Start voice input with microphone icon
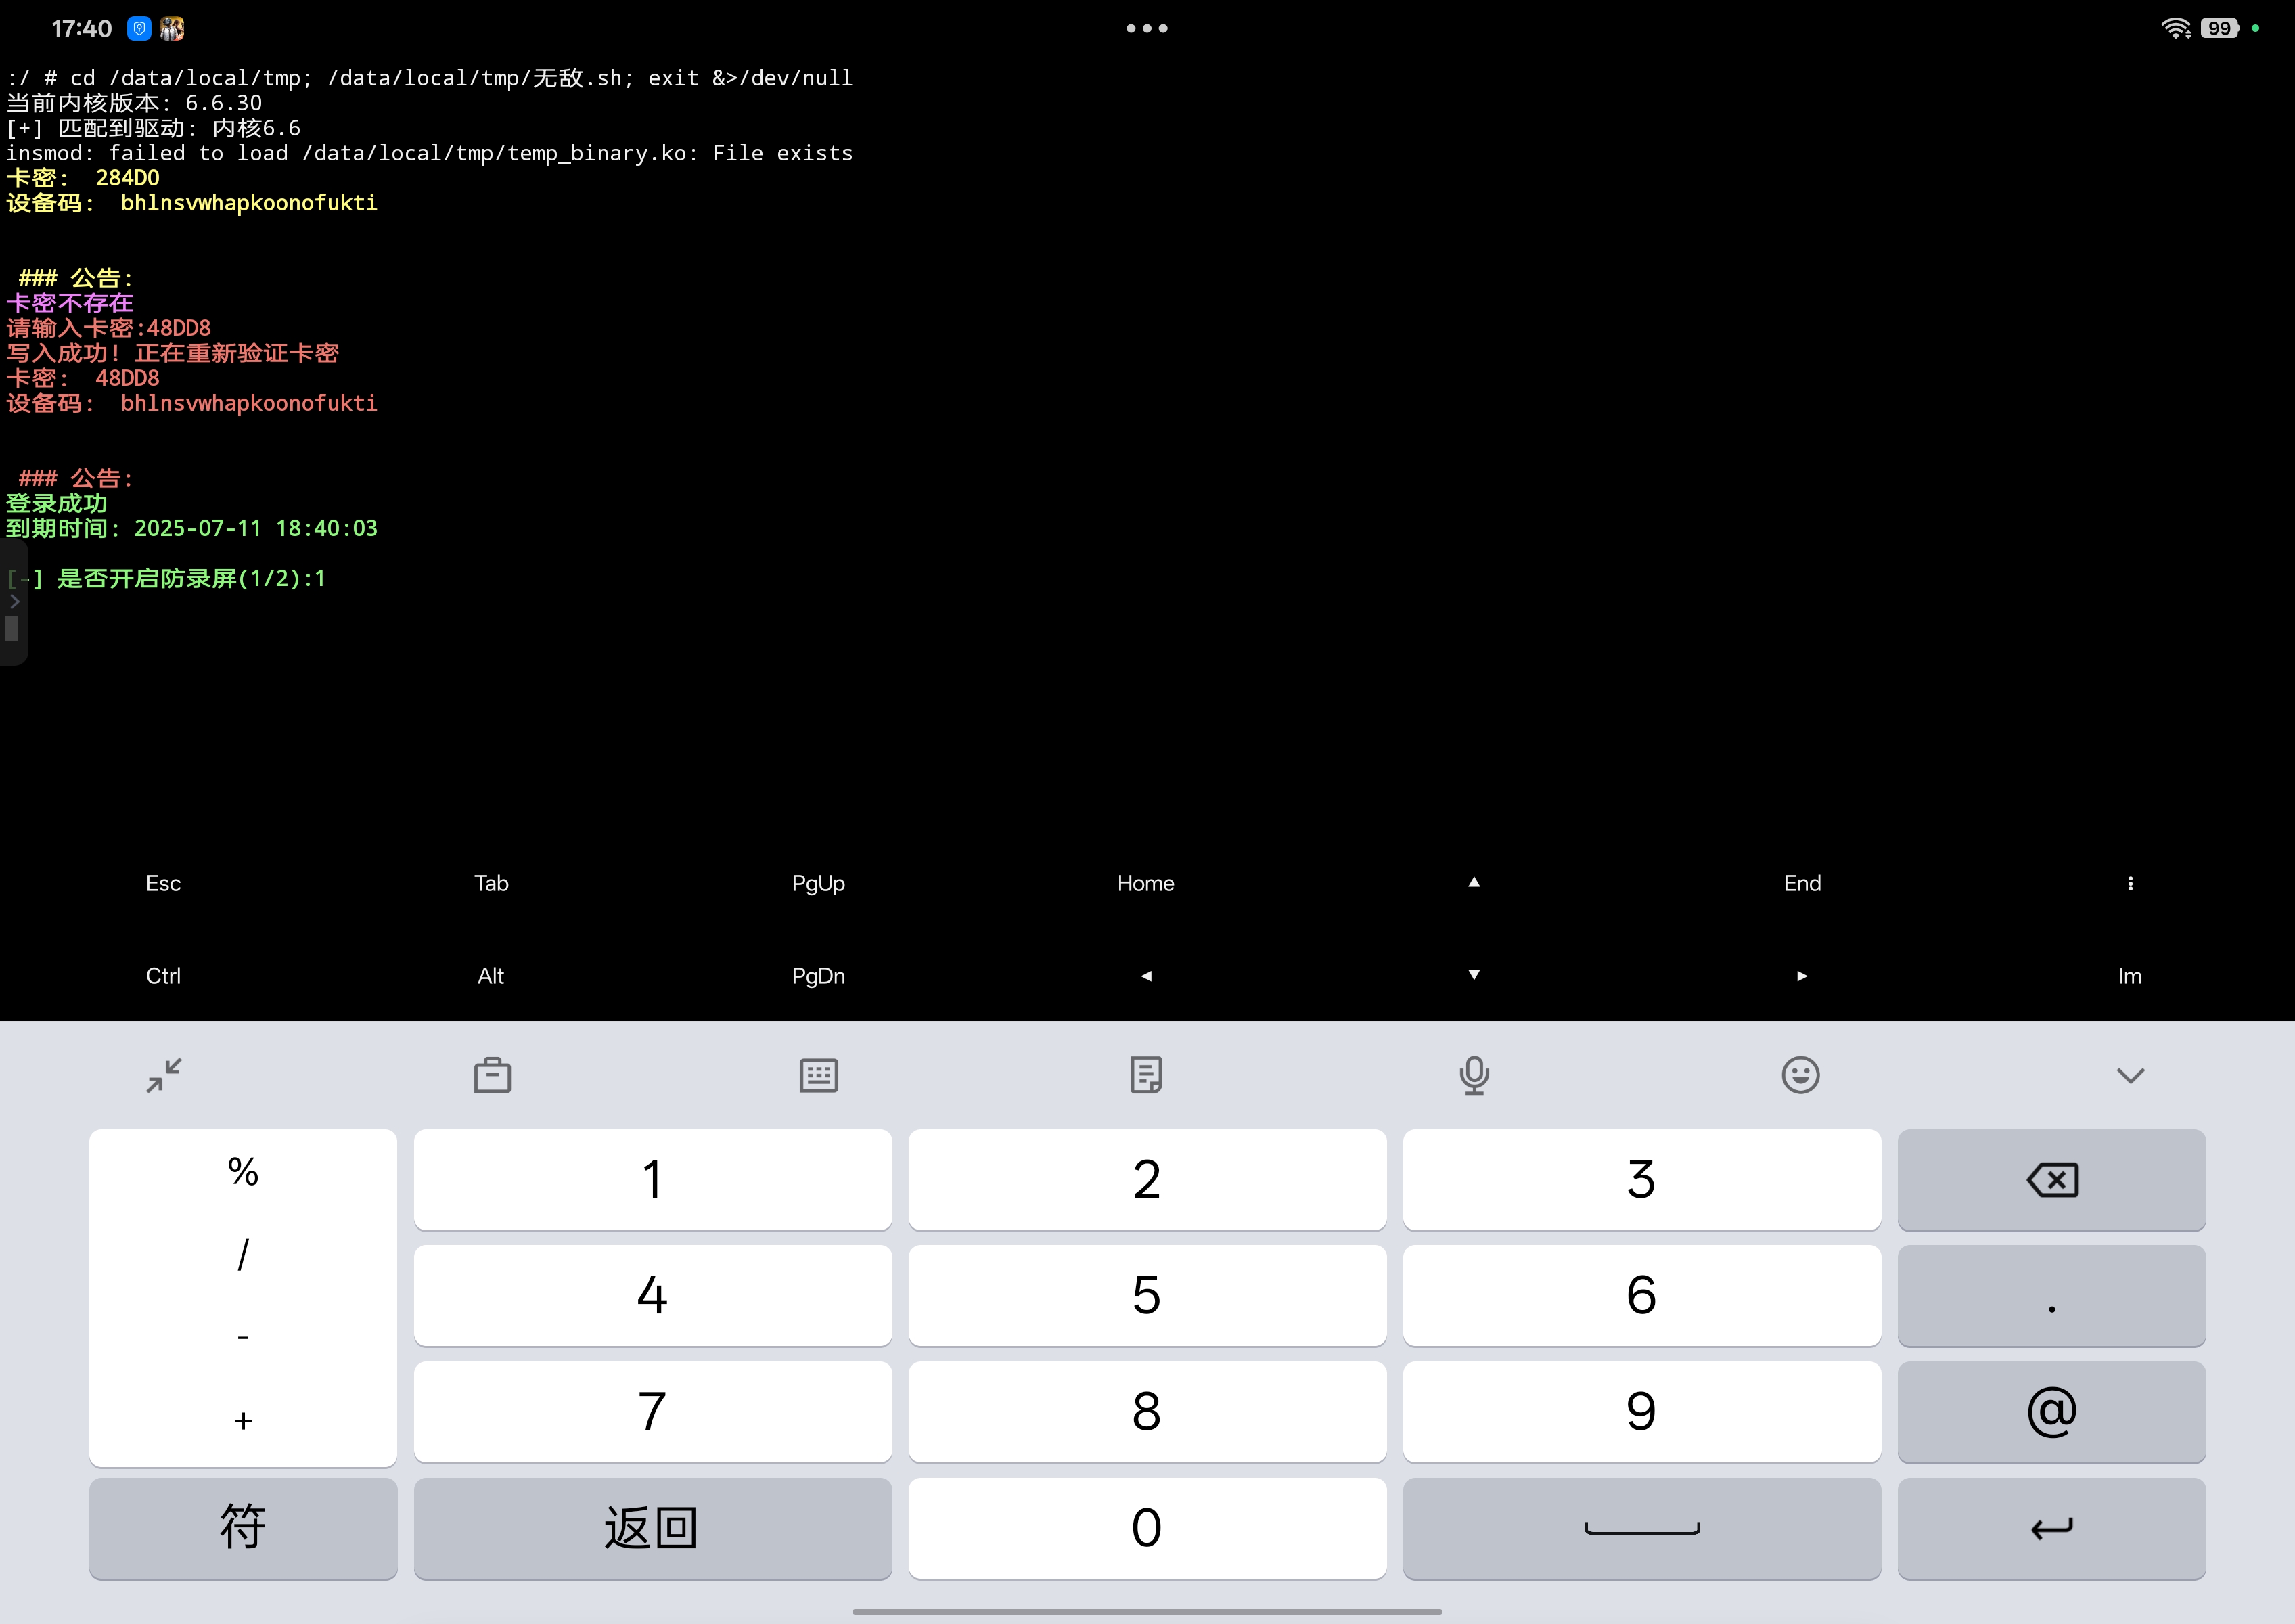Screen dimensions: 2295x1624 coord(1474,1076)
